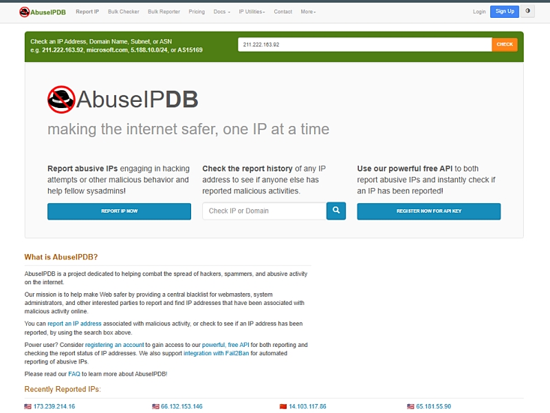Click the magnifying glass search button
Viewport: 550px width, 413px height.
(335, 211)
